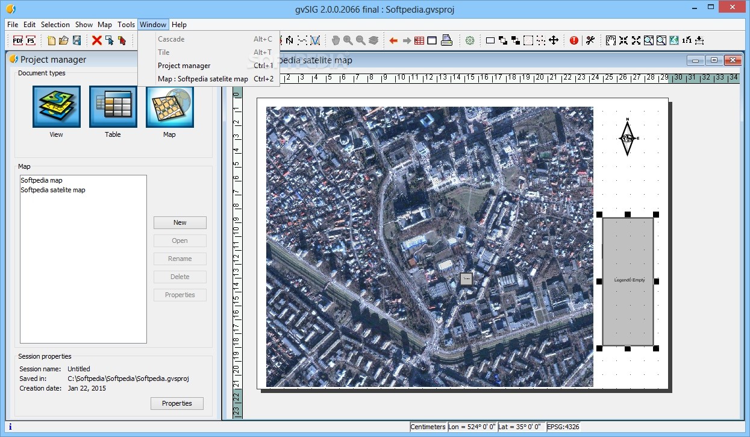This screenshot has width=750, height=437.
Task: Click the info icon in status bar
Action: point(10,427)
